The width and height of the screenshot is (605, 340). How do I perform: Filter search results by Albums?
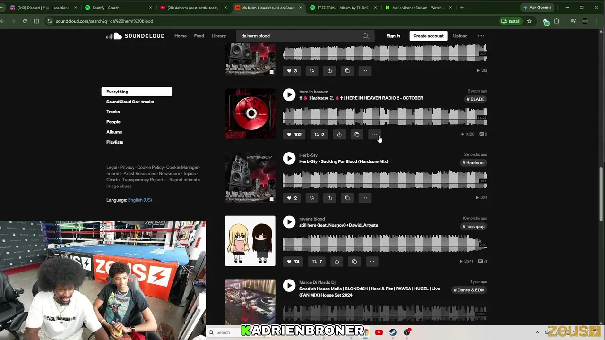(x=114, y=132)
